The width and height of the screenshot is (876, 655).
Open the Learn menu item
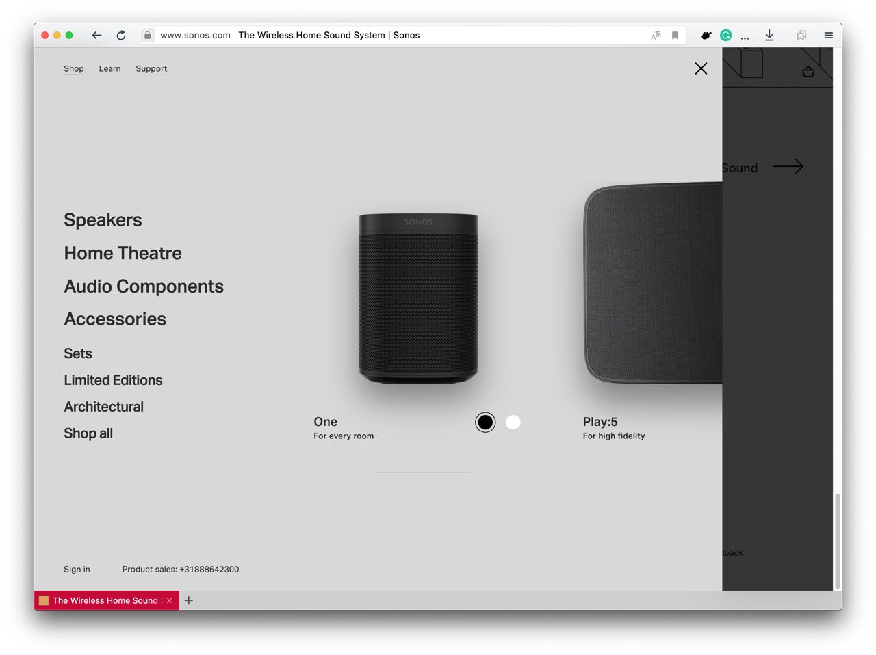pyautogui.click(x=109, y=69)
